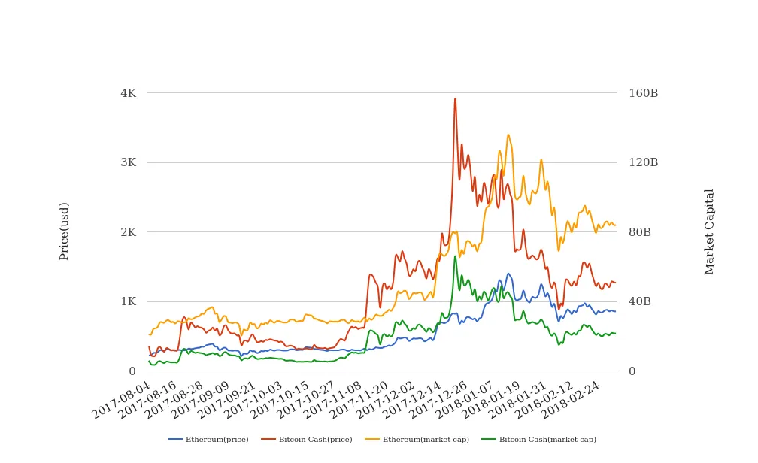Select the 160B tick label on right axis
The width and height of the screenshot is (758, 463).
[x=643, y=93]
